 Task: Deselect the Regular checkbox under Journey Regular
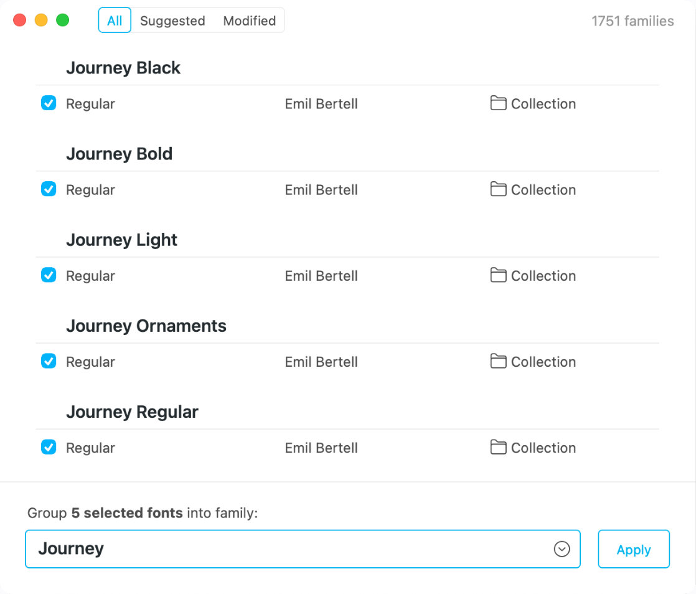pyautogui.click(x=49, y=446)
